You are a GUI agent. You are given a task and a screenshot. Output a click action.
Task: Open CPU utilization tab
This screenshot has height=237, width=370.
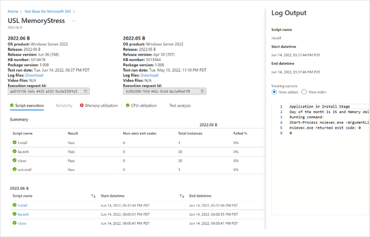[x=141, y=106]
